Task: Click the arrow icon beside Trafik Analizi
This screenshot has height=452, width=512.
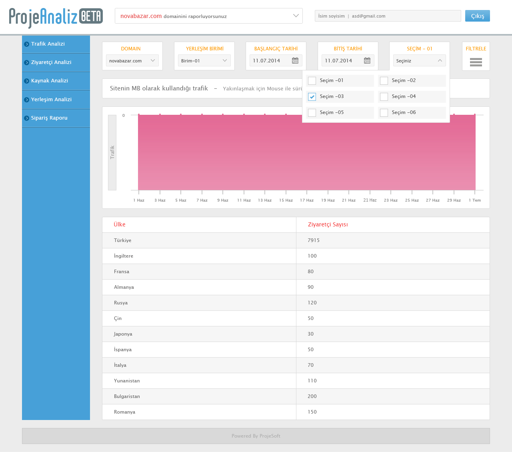Action: pyautogui.click(x=26, y=44)
